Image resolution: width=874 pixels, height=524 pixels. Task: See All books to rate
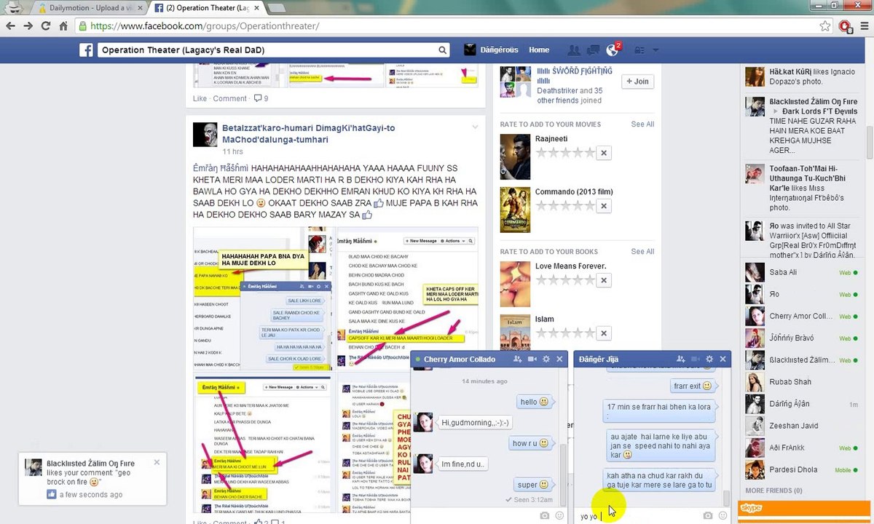point(642,252)
